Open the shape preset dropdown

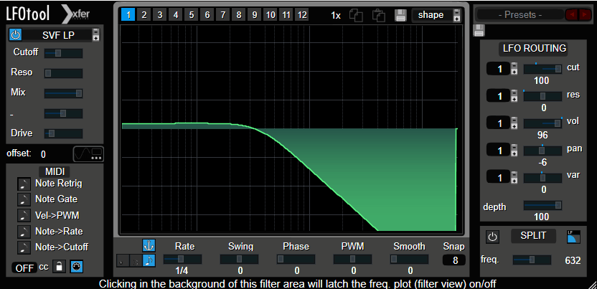click(432, 15)
